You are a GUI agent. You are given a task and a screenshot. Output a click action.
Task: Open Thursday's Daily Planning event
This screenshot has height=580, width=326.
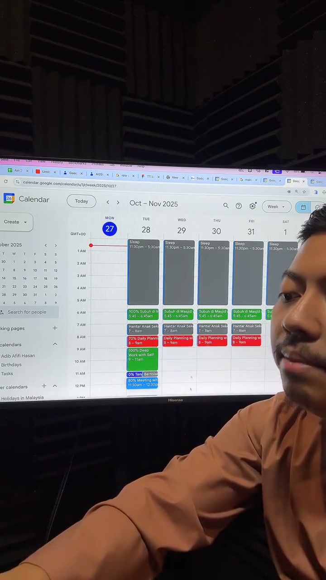point(212,340)
